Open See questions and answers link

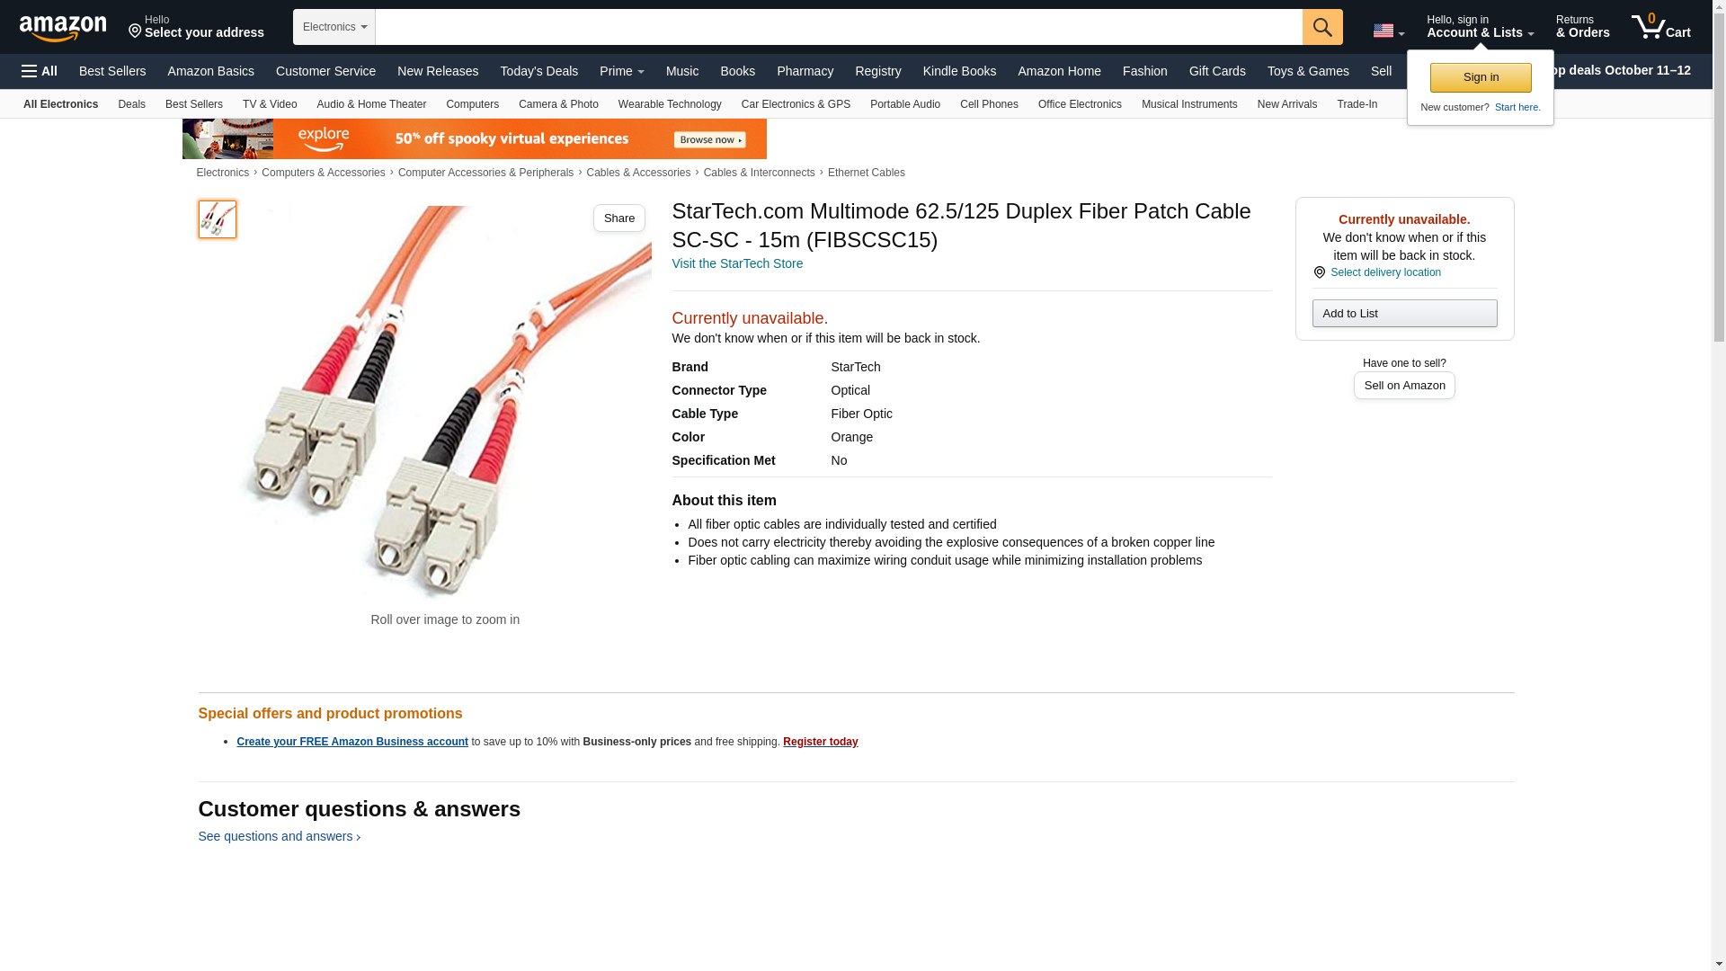coord(279,836)
